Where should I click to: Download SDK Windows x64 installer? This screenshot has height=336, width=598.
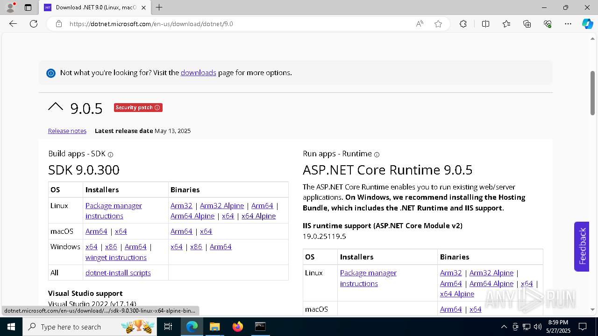click(92, 246)
